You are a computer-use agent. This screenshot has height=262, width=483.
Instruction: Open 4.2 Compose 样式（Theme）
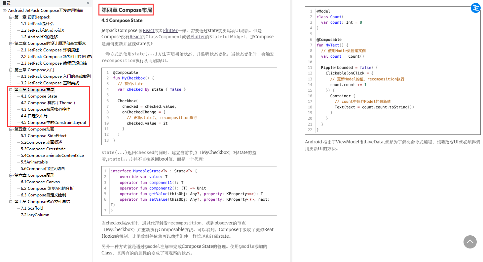[x=48, y=103]
